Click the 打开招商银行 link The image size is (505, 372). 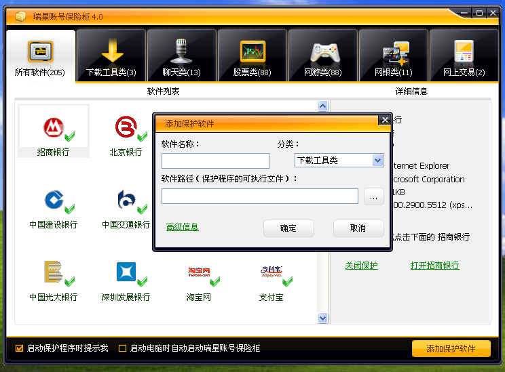[434, 266]
